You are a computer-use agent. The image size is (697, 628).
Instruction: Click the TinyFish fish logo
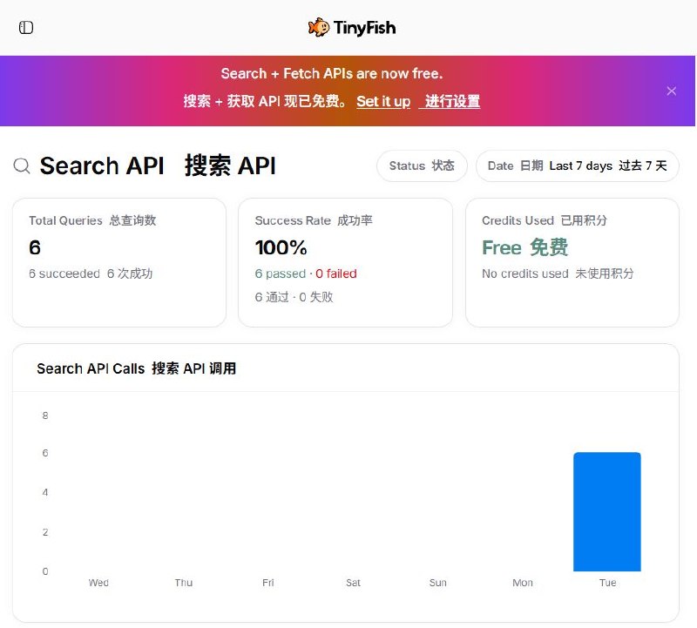click(319, 28)
